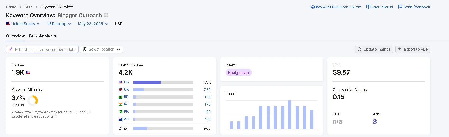Switch to the Overview tab
Image resolution: width=449 pixels, height=137 pixels.
click(15, 36)
